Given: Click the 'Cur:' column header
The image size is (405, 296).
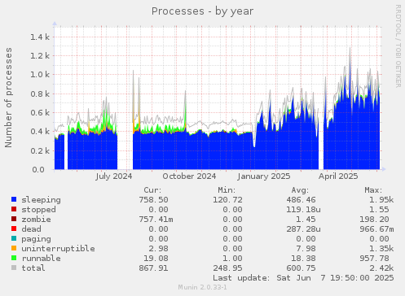Looking at the screenshot, I should [x=152, y=190].
